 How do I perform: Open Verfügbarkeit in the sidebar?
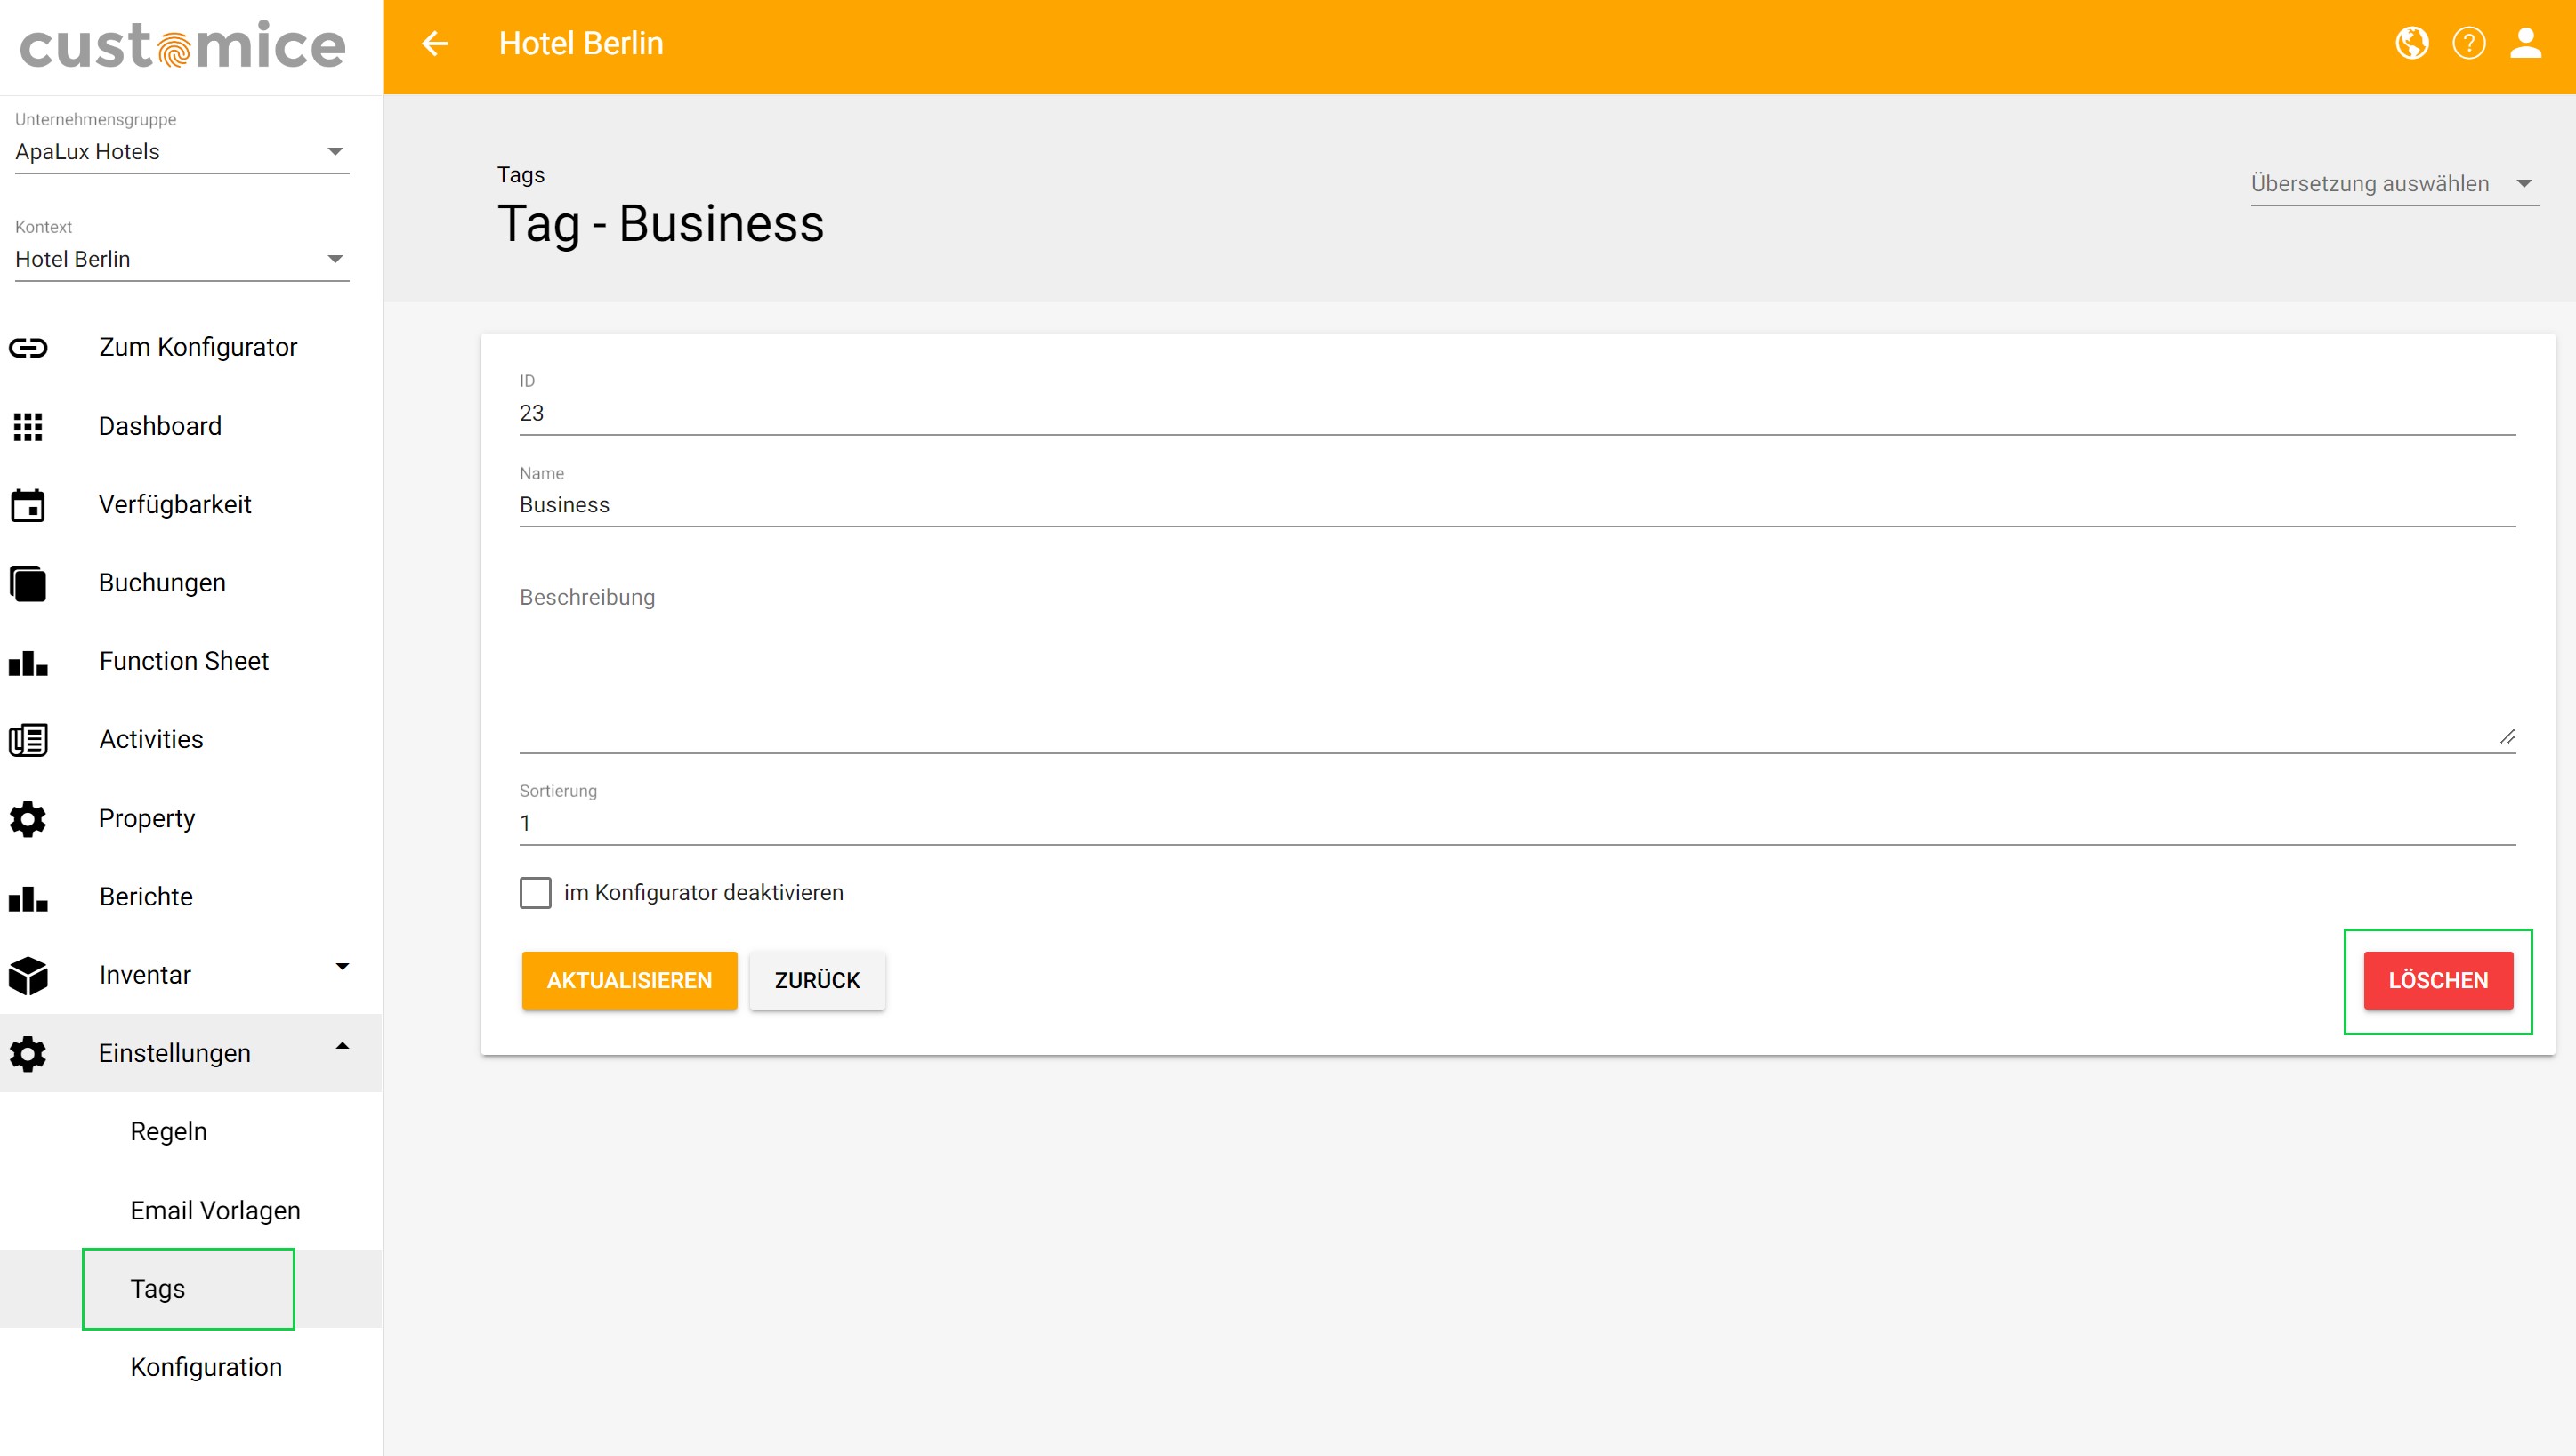tap(175, 505)
